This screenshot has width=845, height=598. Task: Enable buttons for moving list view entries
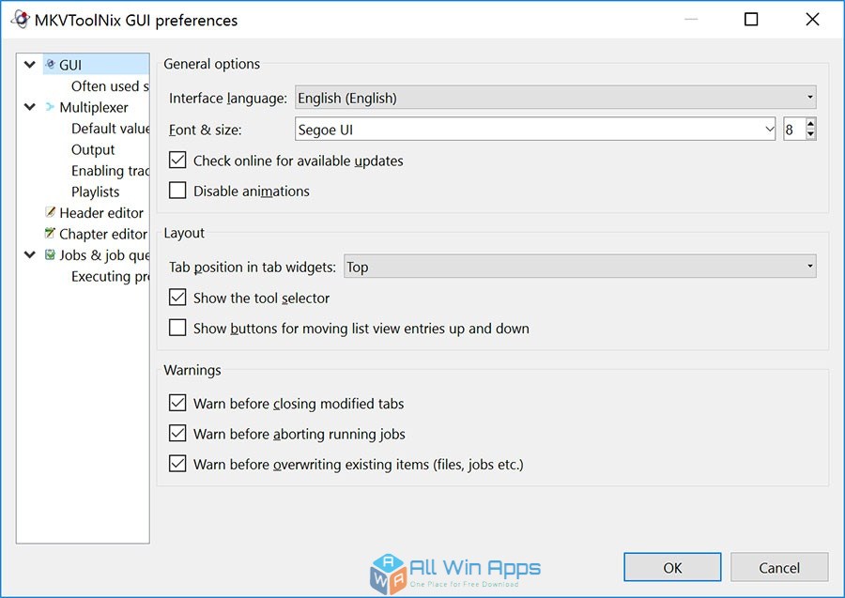click(x=177, y=328)
